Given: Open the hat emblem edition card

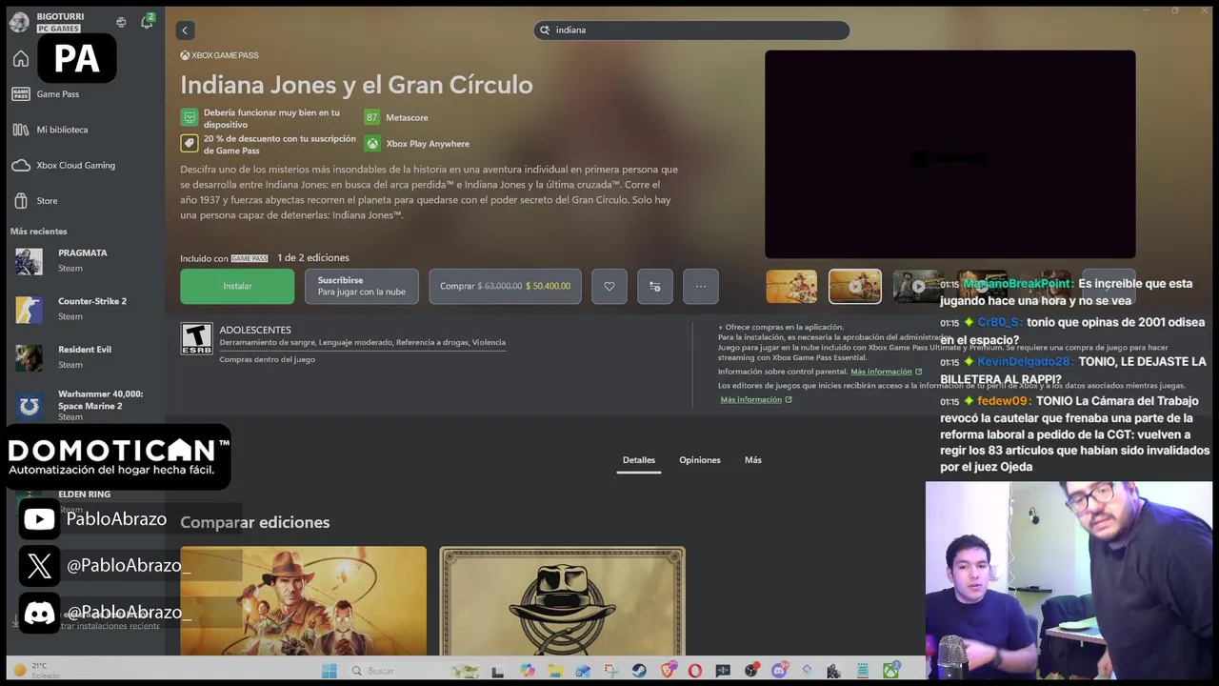Looking at the screenshot, I should [x=562, y=601].
